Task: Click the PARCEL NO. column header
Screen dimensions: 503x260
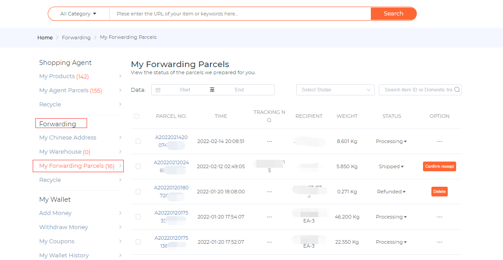Action: point(171,116)
